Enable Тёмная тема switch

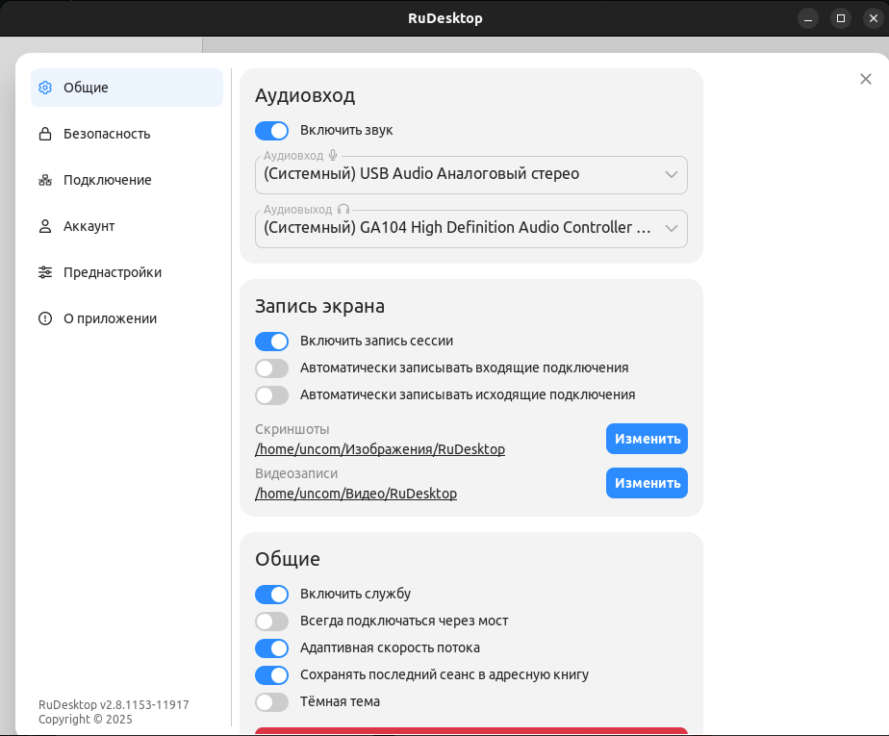pos(271,702)
